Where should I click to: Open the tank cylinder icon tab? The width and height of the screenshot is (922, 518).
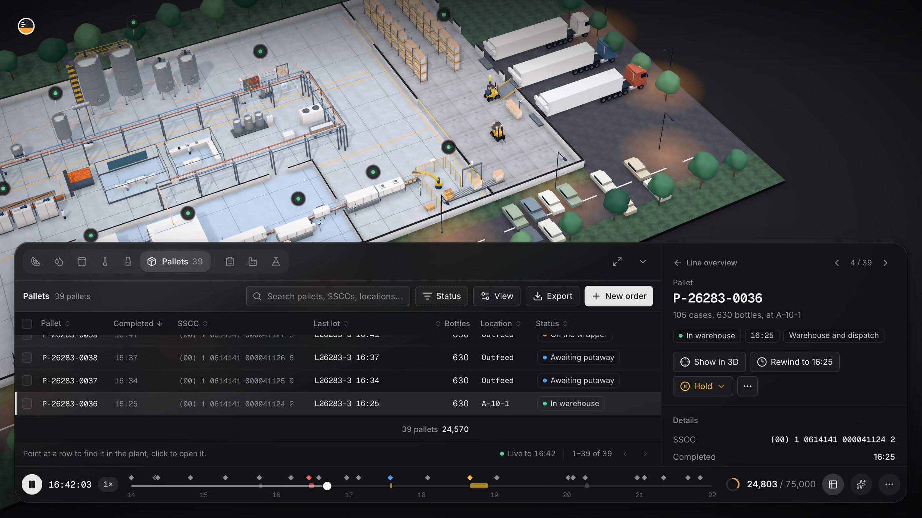point(82,262)
